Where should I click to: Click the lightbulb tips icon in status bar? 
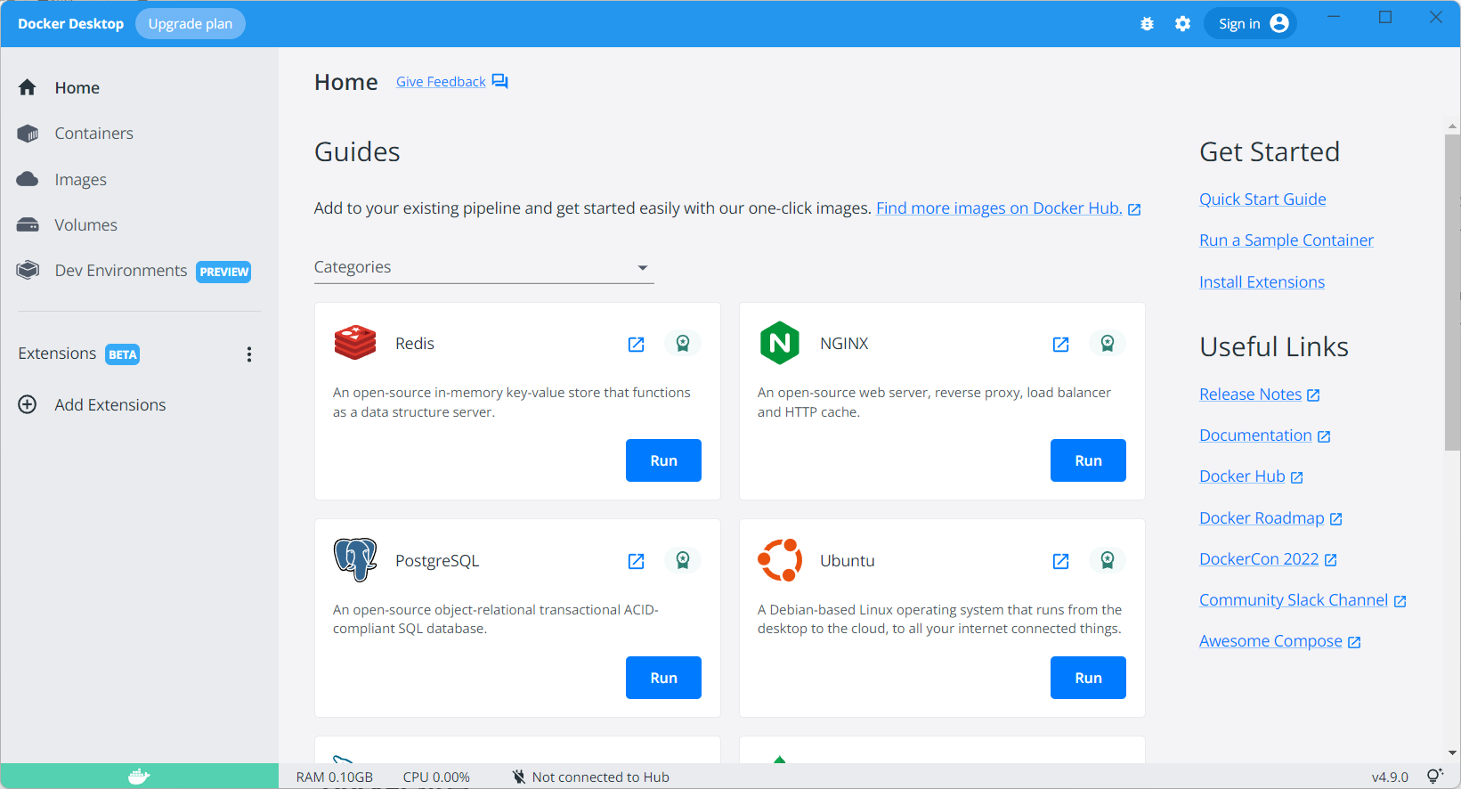click(1434, 777)
